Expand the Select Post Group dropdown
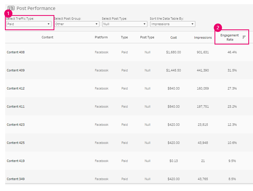Image resolution: width=253 pixels, height=191 pixels. pos(77,24)
